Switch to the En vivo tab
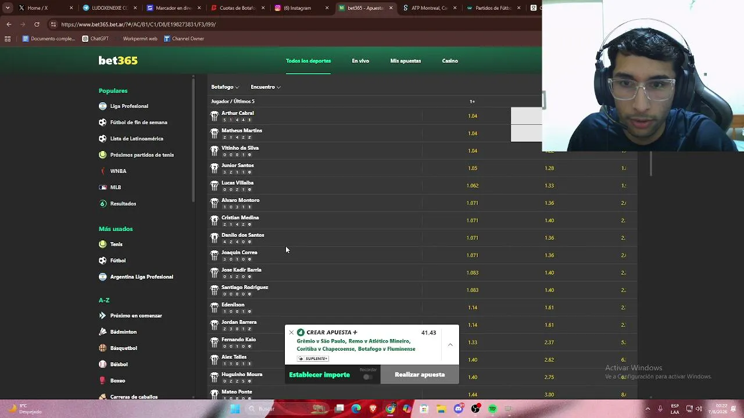The height and width of the screenshot is (418, 744). pyautogui.click(x=360, y=61)
